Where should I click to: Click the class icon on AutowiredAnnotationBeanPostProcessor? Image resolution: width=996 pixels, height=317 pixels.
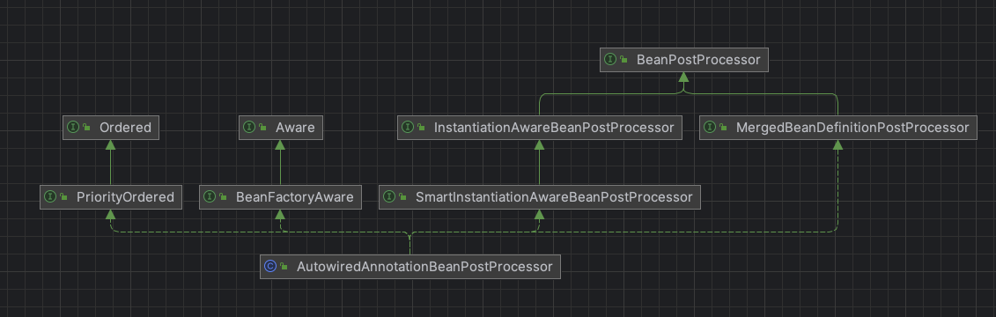(x=270, y=266)
